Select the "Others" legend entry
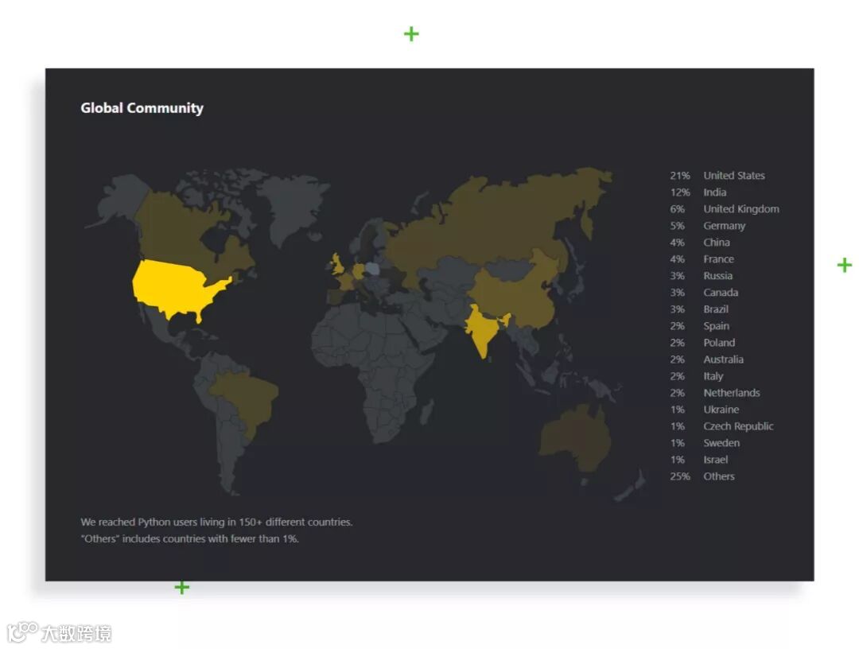 click(x=719, y=476)
